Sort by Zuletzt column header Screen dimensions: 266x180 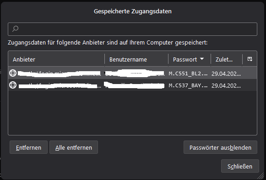227,59
